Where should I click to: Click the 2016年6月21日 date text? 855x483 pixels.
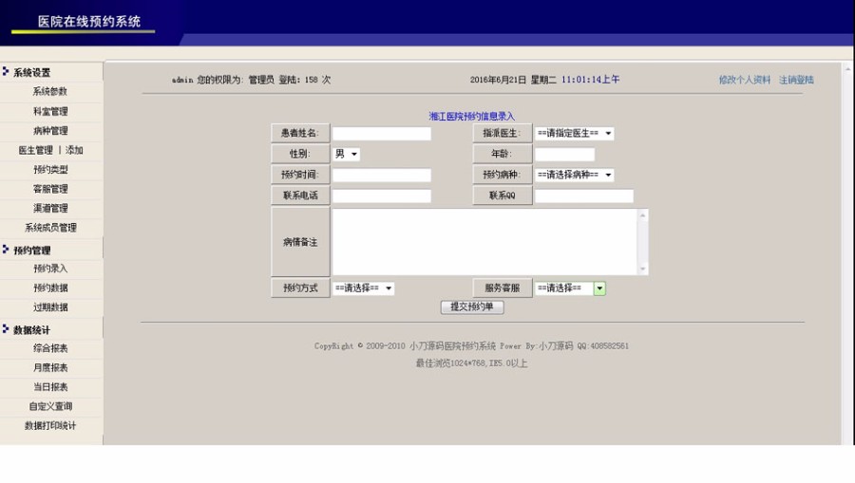pyautogui.click(x=498, y=80)
